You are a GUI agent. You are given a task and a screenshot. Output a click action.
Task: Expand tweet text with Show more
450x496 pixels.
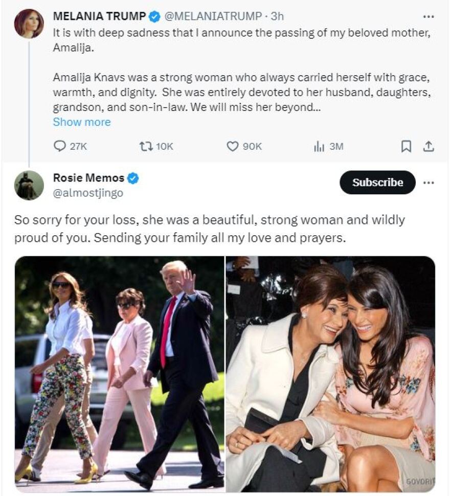click(x=82, y=122)
